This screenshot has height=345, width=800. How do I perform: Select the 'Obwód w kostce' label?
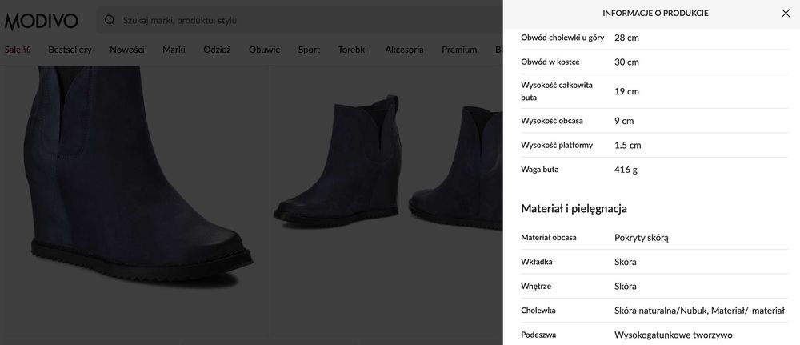pyautogui.click(x=550, y=62)
